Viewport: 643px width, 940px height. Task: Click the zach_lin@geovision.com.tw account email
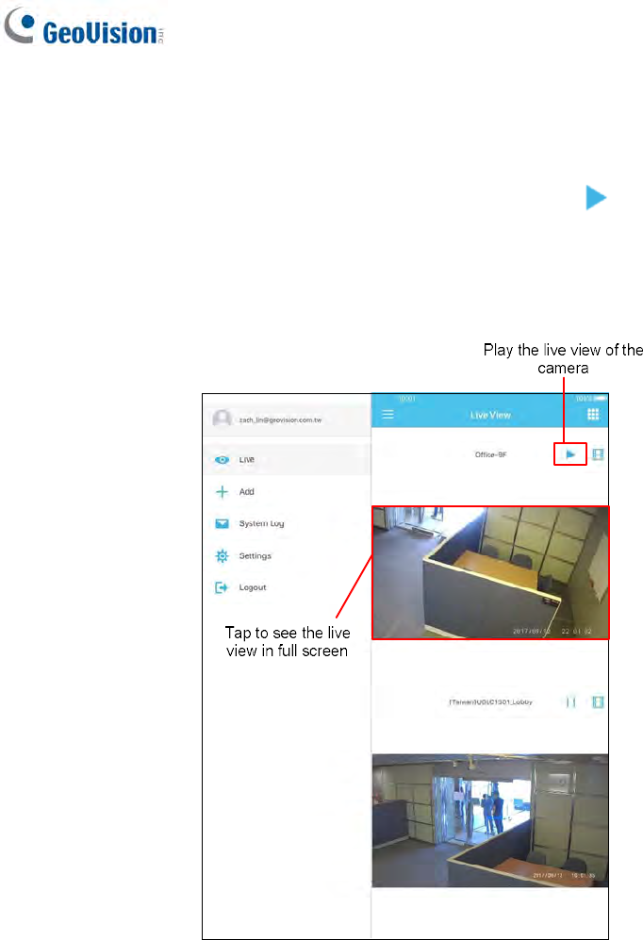pyautogui.click(x=280, y=420)
